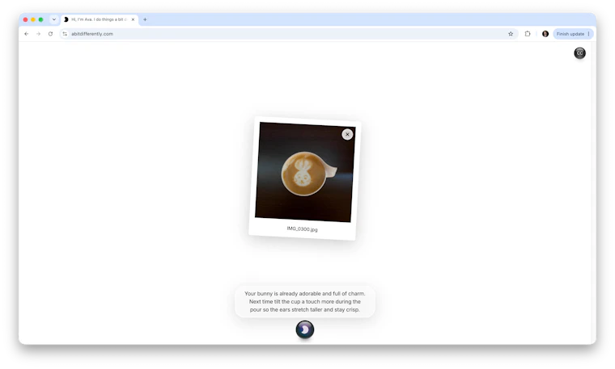Click the bunny latte art photo
This screenshot has height=369, width=615.
pyautogui.click(x=305, y=173)
